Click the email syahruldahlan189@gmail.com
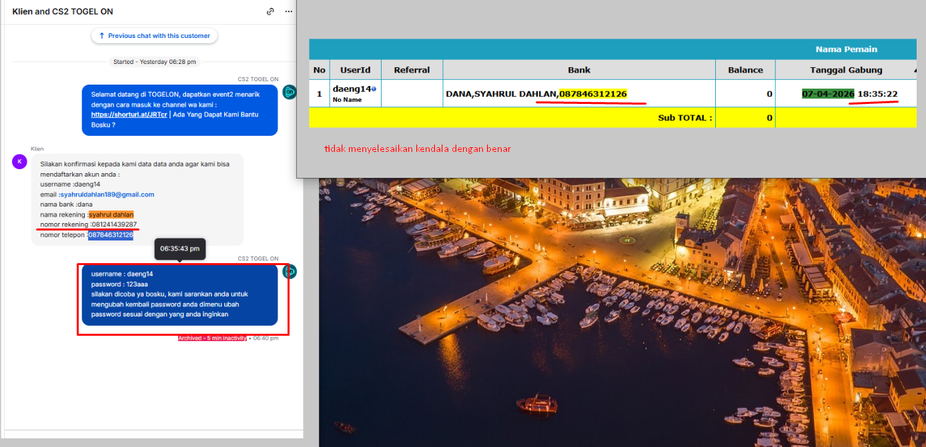This screenshot has width=926, height=447. (107, 195)
